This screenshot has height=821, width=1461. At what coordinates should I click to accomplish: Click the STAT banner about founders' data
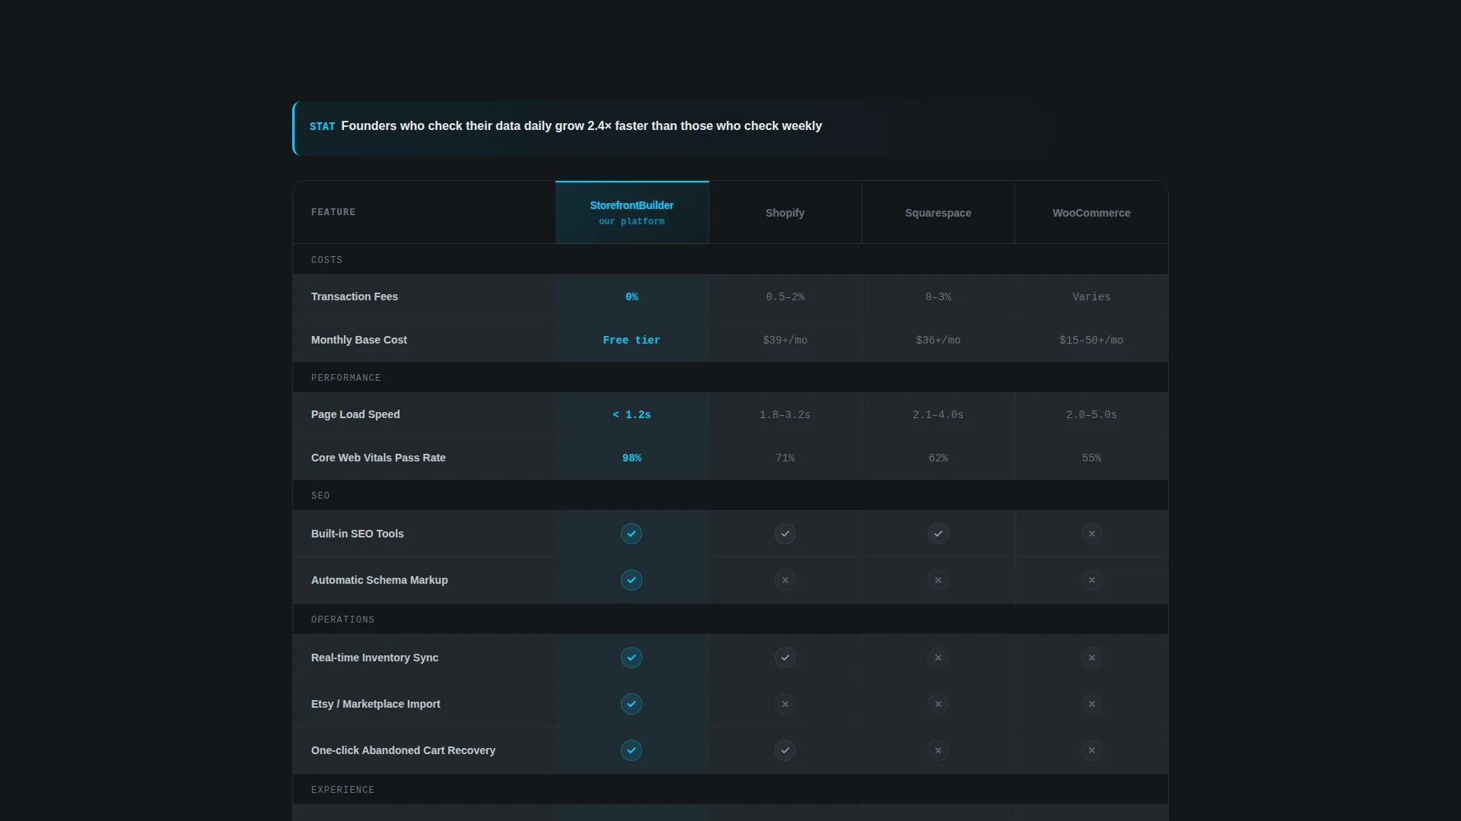point(730,128)
